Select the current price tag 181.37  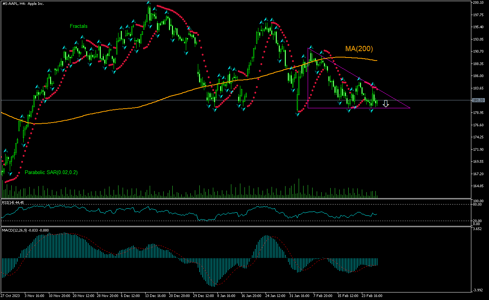pyautogui.click(x=477, y=100)
